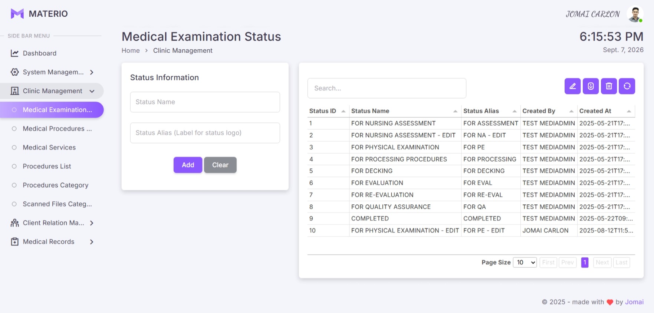This screenshot has height=313, width=654.
Task: Select the Procedures Category radio bullet
Action: pos(14,185)
